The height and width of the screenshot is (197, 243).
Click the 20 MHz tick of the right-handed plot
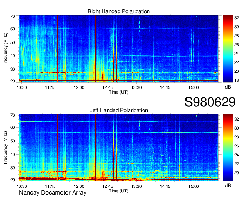click(13, 81)
